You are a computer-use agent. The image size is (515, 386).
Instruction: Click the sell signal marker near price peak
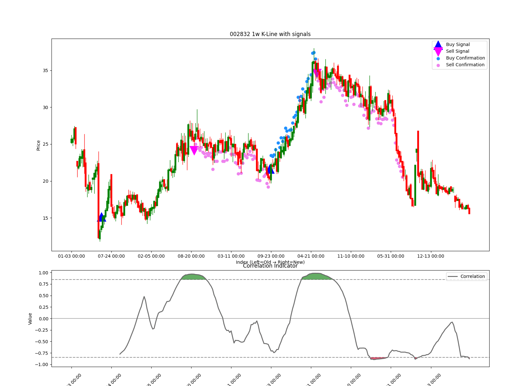[x=317, y=74]
